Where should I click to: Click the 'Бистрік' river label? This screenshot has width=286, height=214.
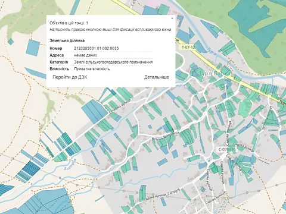click(x=70, y=165)
